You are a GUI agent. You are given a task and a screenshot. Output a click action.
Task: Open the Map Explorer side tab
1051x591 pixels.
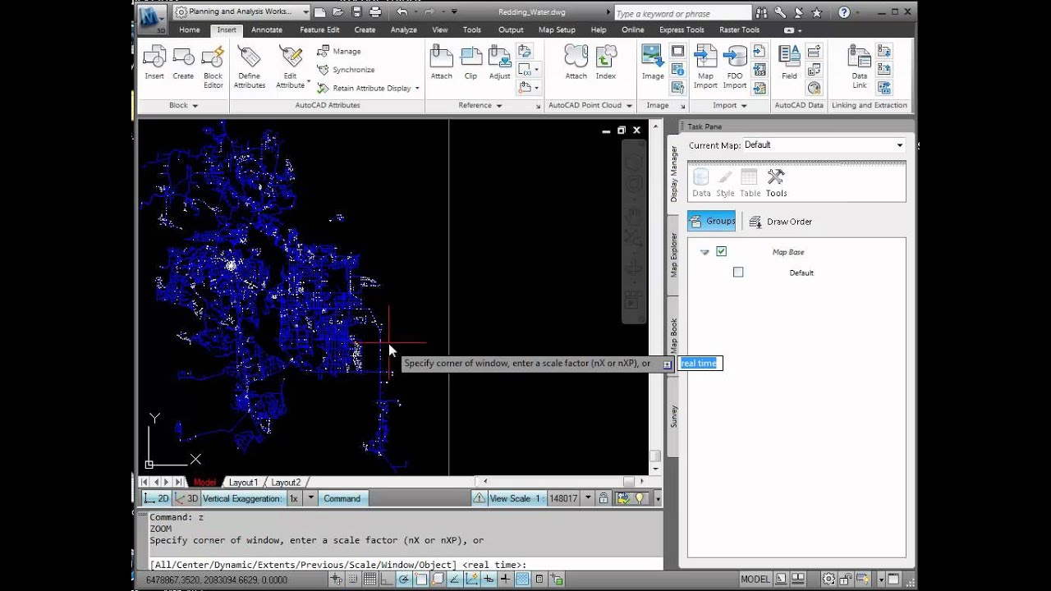(673, 254)
